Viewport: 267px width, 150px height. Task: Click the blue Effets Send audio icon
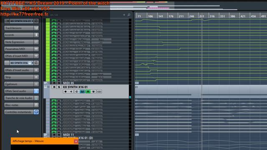tap(36, 91)
